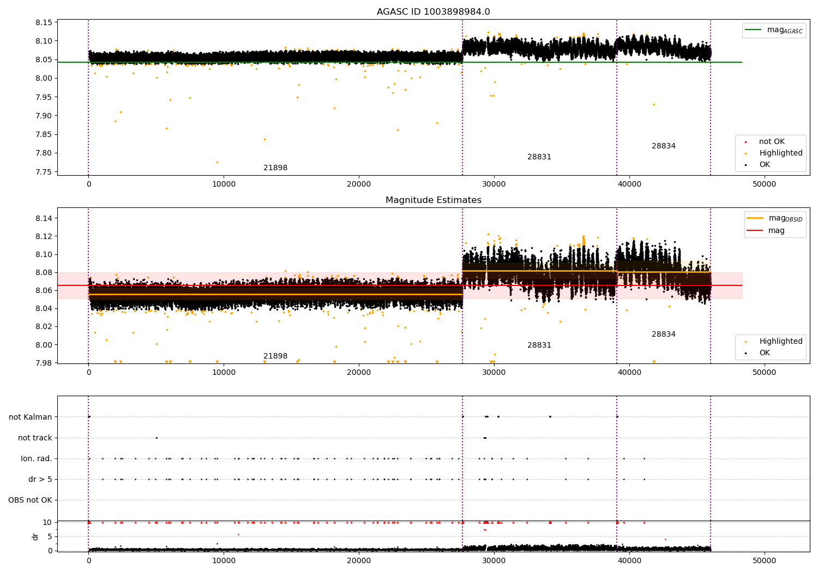This screenshot has width=818, height=573.
Task: Click the 'Magnitude Estimates' plot title
Action: click(x=434, y=200)
